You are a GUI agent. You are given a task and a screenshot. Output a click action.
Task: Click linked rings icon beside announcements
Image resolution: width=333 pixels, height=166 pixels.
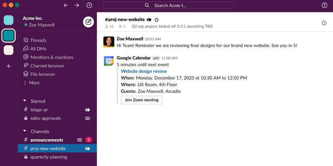80,140
